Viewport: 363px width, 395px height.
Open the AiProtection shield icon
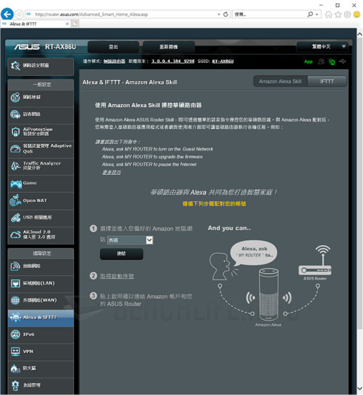pos(15,131)
